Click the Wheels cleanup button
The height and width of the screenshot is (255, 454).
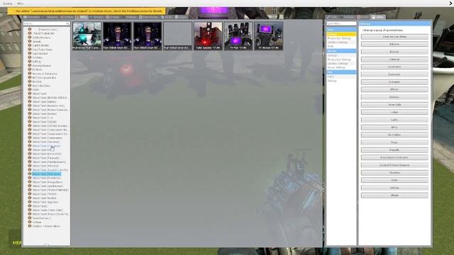pos(394,195)
